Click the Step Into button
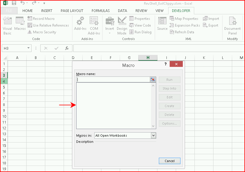Image resolution: width=245 pixels, height=172 pixels. (170, 88)
